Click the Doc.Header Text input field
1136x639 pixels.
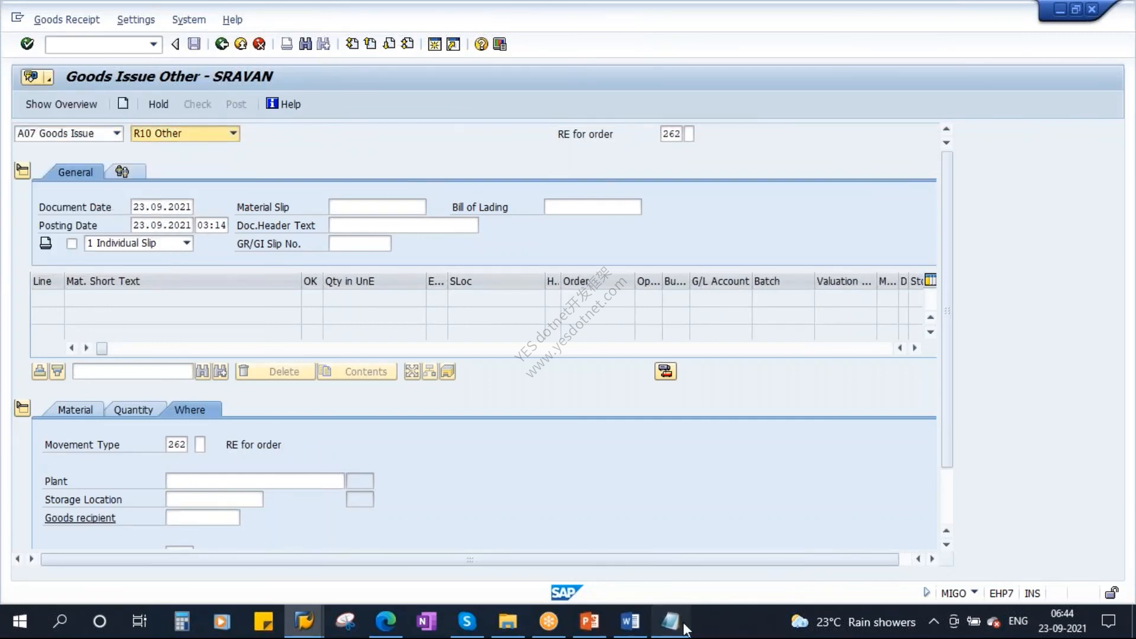point(404,225)
